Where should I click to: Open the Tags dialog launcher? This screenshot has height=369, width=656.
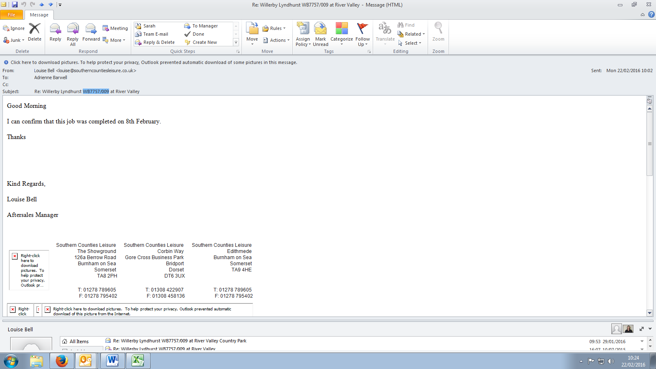(x=369, y=52)
